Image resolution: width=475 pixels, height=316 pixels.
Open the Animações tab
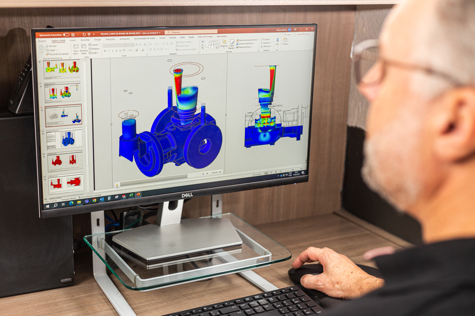click(x=124, y=39)
